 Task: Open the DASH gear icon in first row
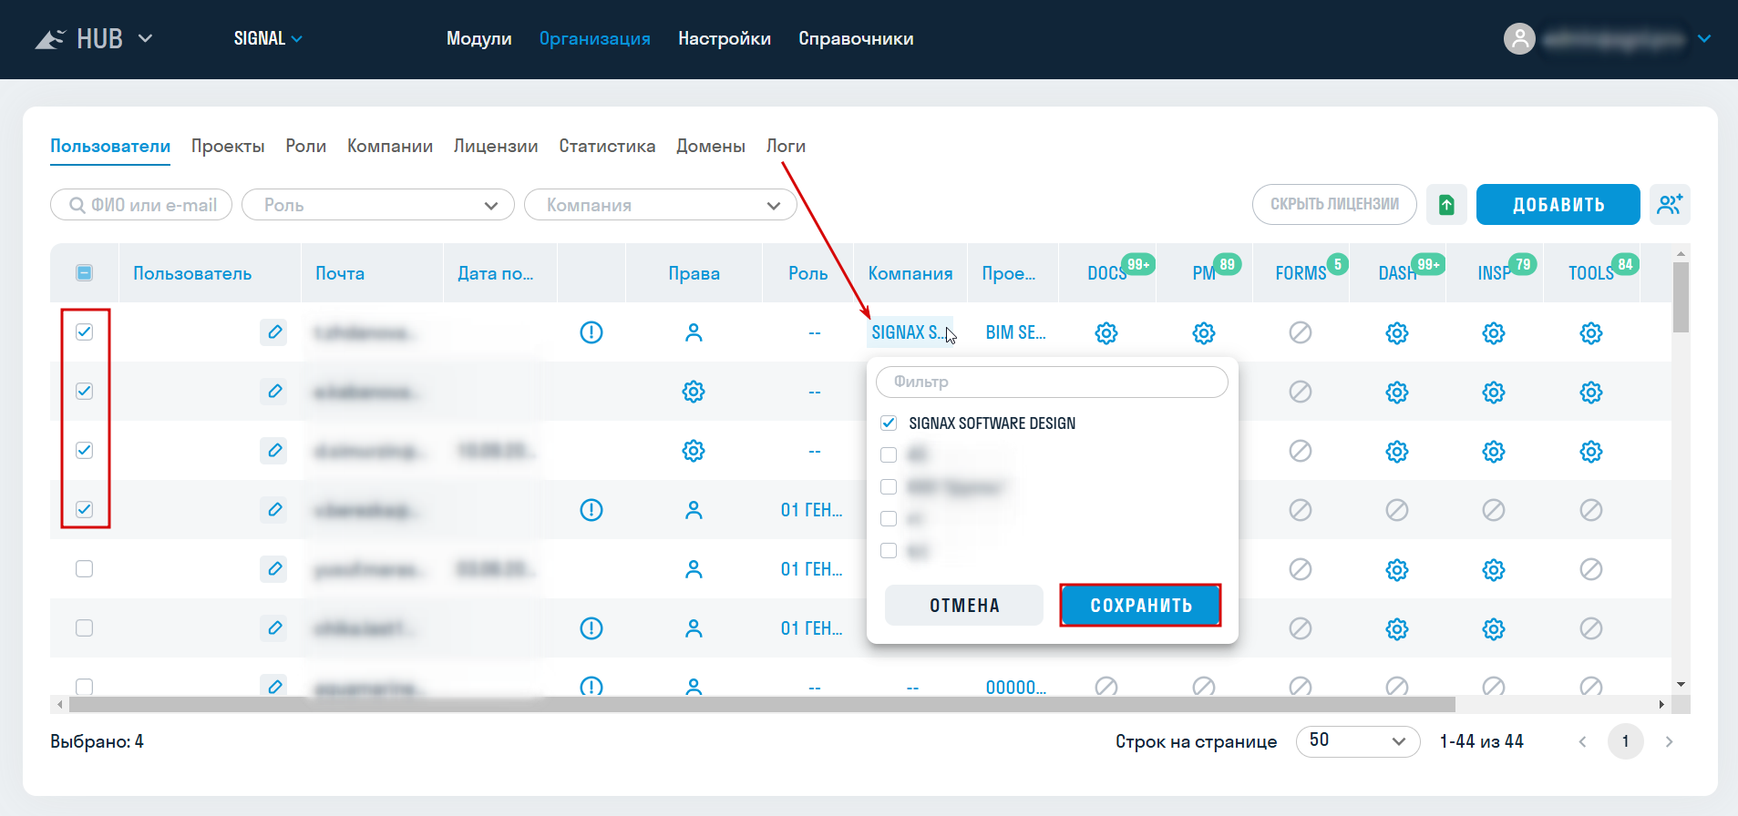tap(1397, 333)
